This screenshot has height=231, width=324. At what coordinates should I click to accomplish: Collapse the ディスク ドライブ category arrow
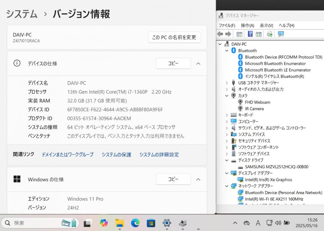227,160
